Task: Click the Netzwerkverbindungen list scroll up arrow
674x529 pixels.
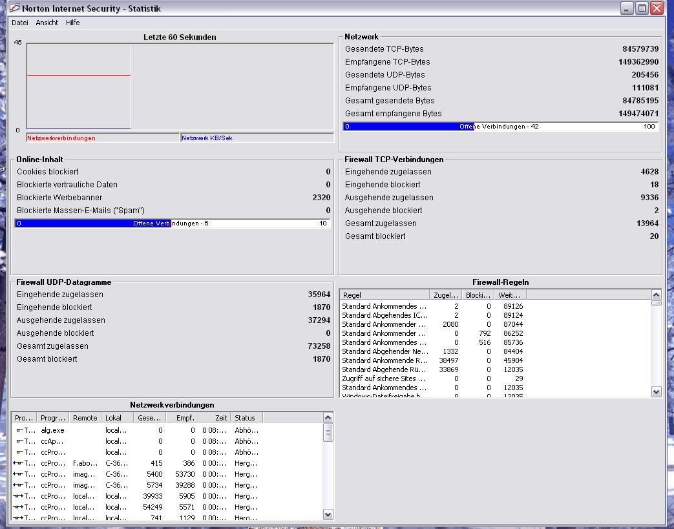Action: click(x=328, y=418)
